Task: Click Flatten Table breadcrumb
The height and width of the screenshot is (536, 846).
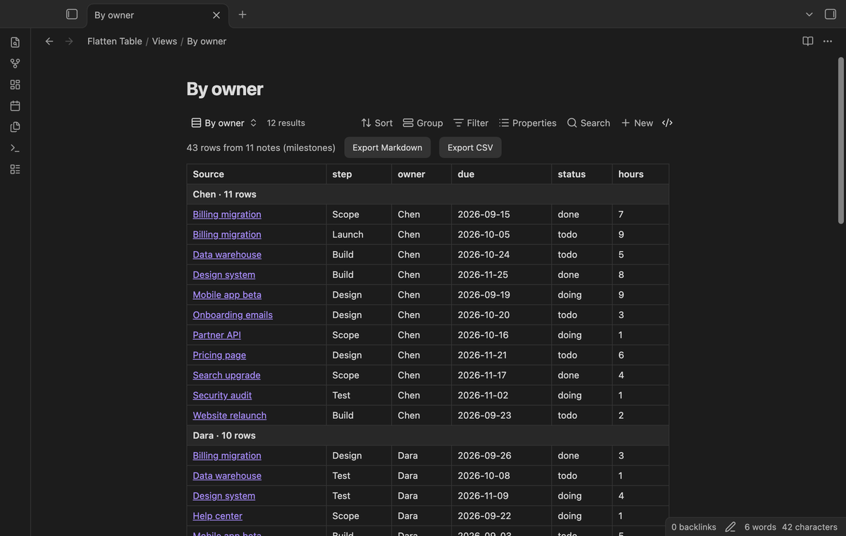Action: click(x=115, y=41)
